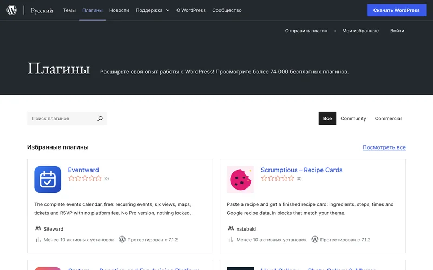Click the installs bar-chart icon on Eventward card
The width and height of the screenshot is (433, 270).
pos(38,240)
